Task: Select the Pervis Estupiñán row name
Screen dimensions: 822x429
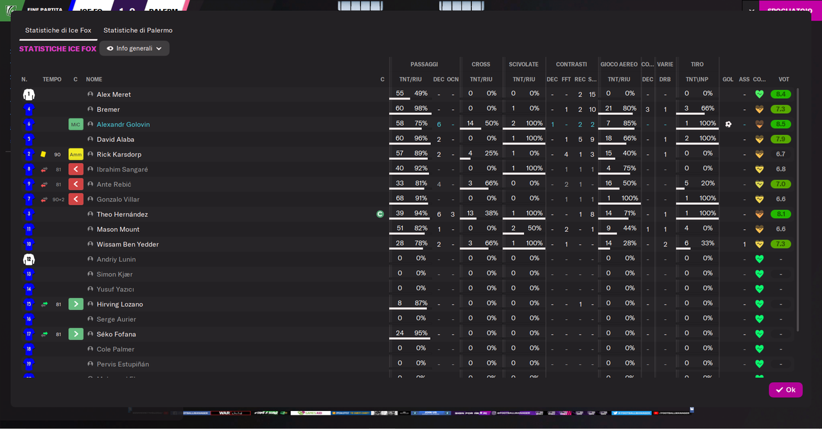Action: click(123, 364)
